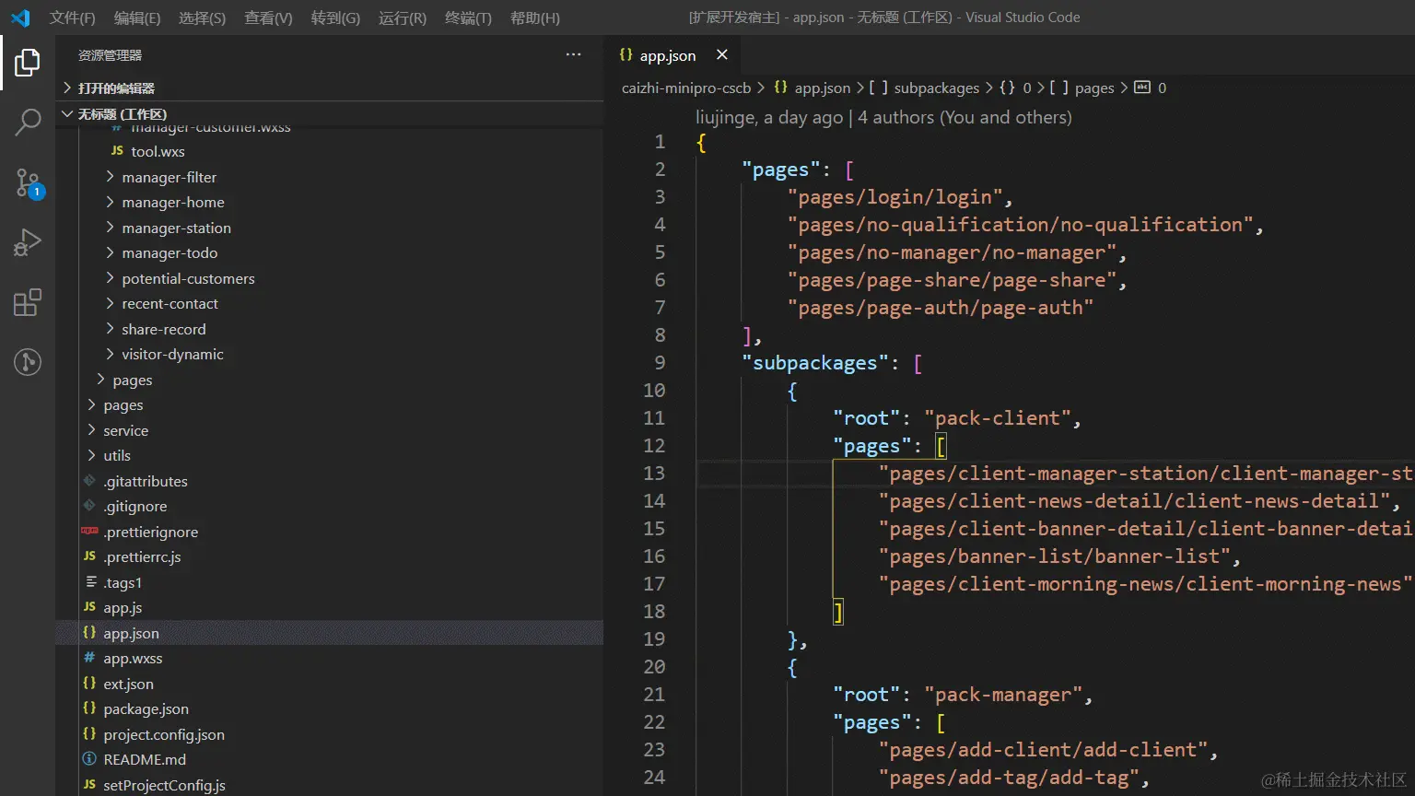
Task: Open the 编辑(E) menu
Action: coord(137,18)
